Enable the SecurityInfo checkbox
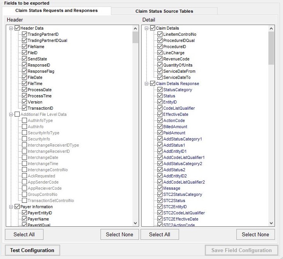 [24, 139]
